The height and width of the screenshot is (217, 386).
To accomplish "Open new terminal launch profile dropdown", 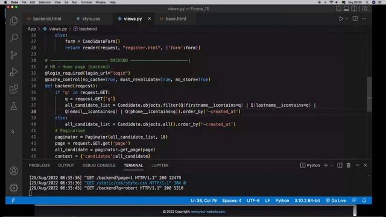I will 332,166.
